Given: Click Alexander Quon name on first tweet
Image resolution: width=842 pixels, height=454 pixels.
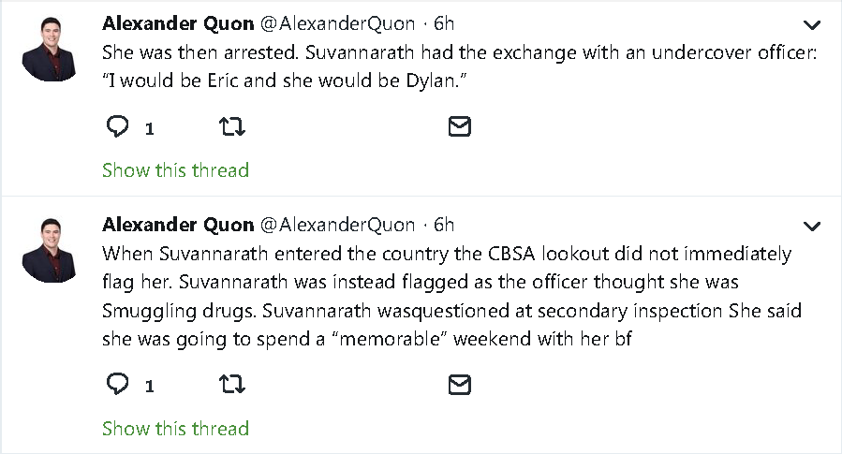Looking at the screenshot, I should [178, 22].
